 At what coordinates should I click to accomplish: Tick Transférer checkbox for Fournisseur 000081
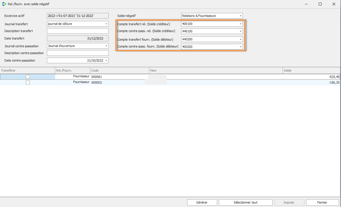coord(28,77)
